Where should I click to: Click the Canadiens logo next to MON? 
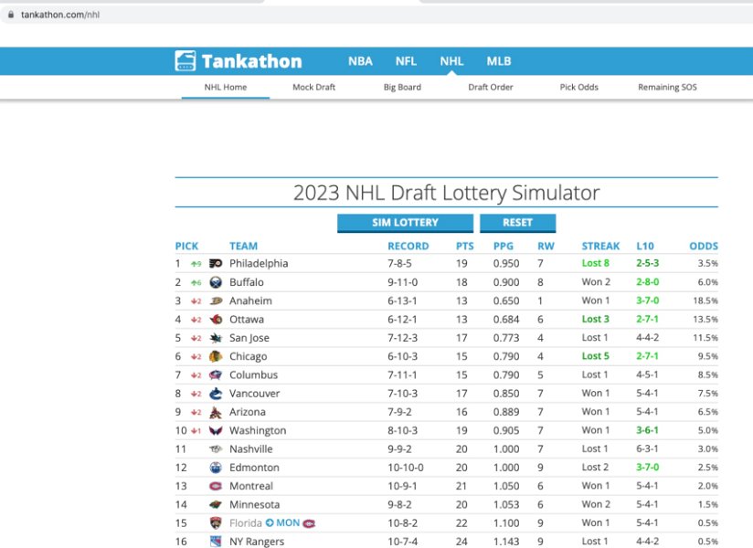(x=309, y=523)
